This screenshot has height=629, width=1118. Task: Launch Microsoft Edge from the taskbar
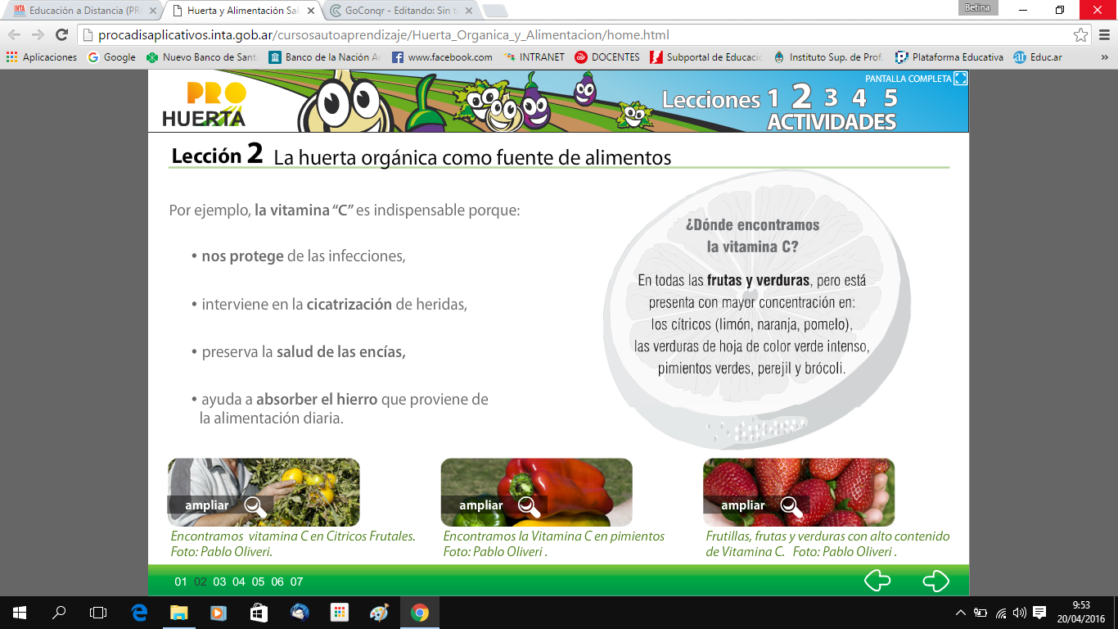139,612
